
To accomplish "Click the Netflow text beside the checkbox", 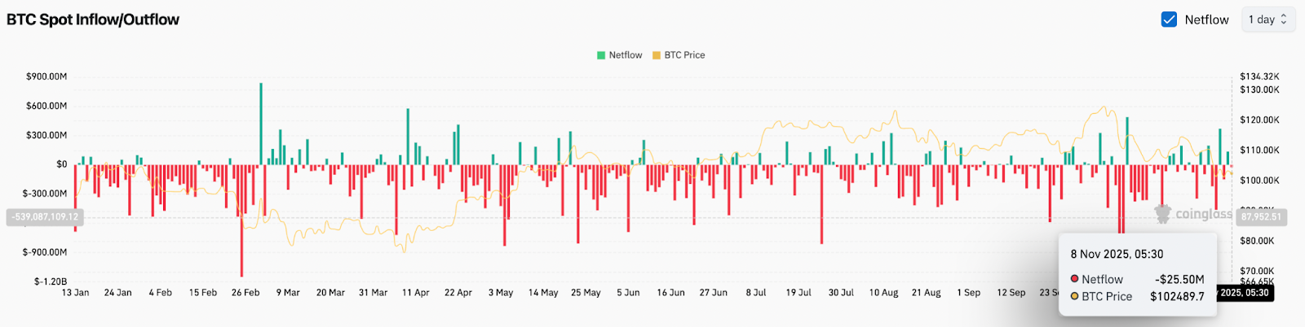I will point(1206,20).
